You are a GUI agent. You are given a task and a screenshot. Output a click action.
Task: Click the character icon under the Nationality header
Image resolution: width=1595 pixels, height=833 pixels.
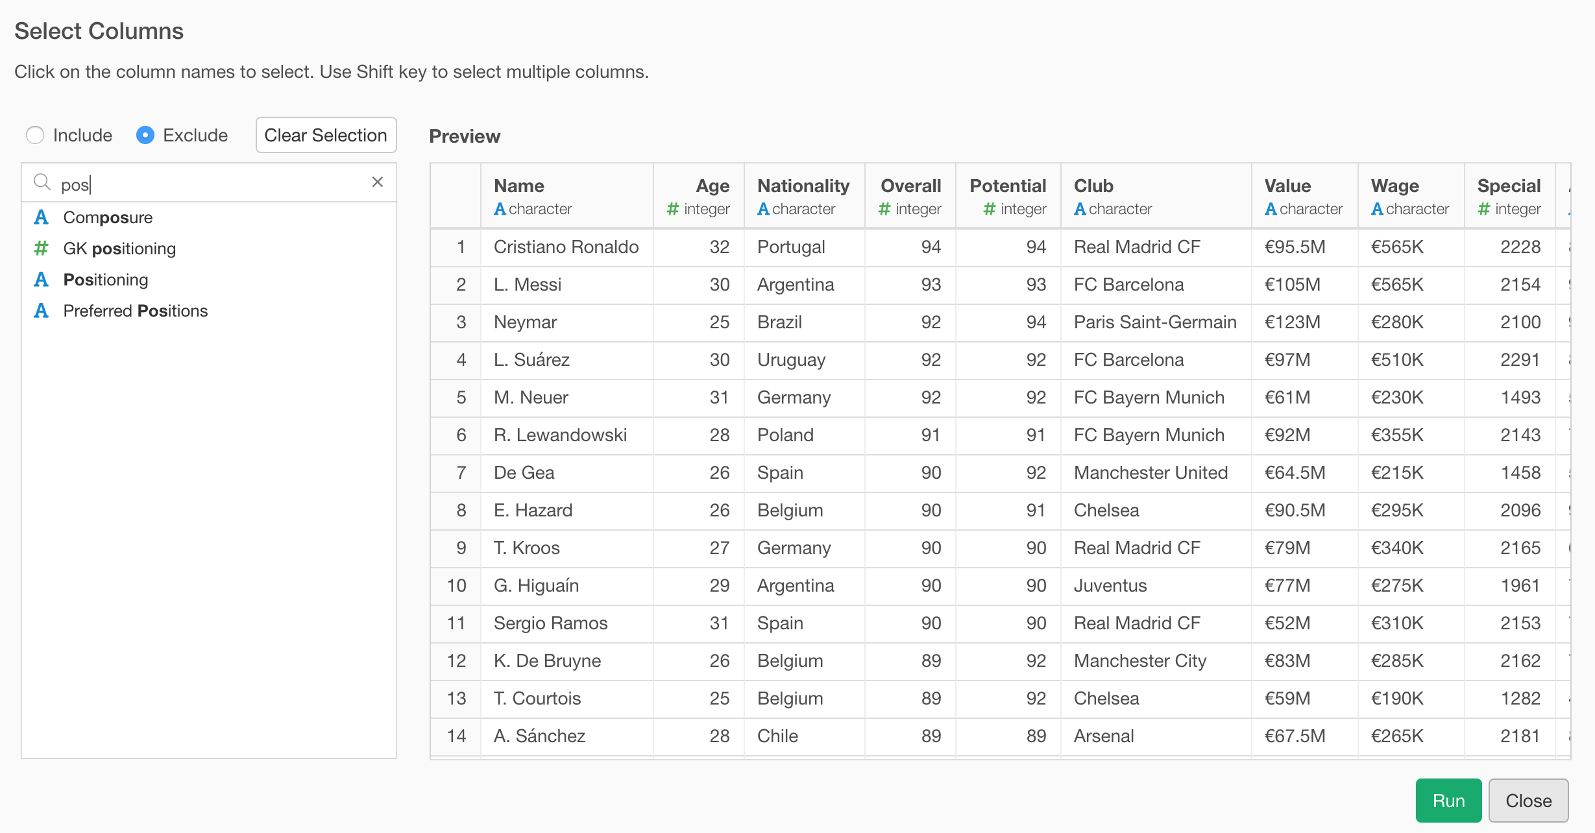point(763,209)
